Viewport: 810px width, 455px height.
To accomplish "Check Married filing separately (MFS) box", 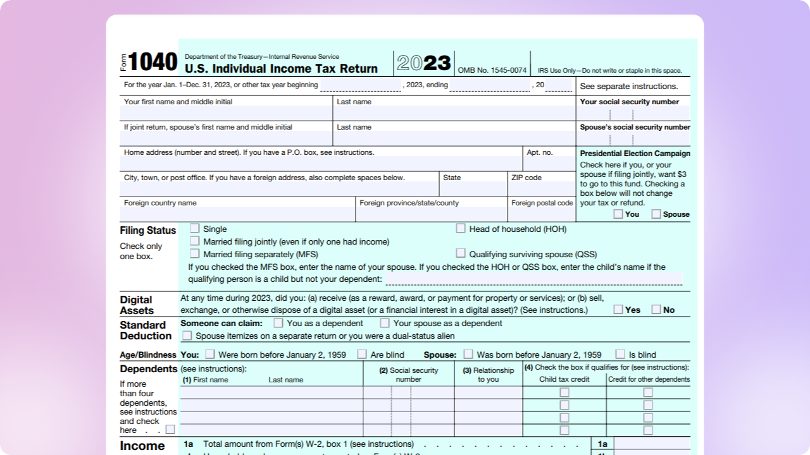I will pos(195,254).
